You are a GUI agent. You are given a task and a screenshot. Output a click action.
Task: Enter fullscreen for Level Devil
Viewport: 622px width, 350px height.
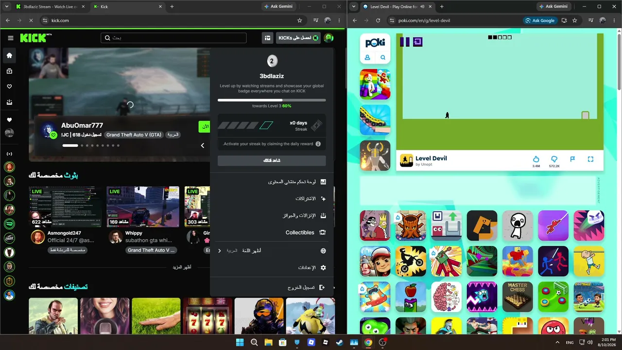(590, 159)
